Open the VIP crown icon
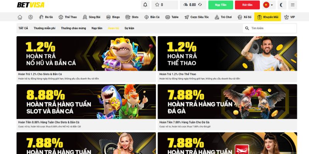 point(287,17)
